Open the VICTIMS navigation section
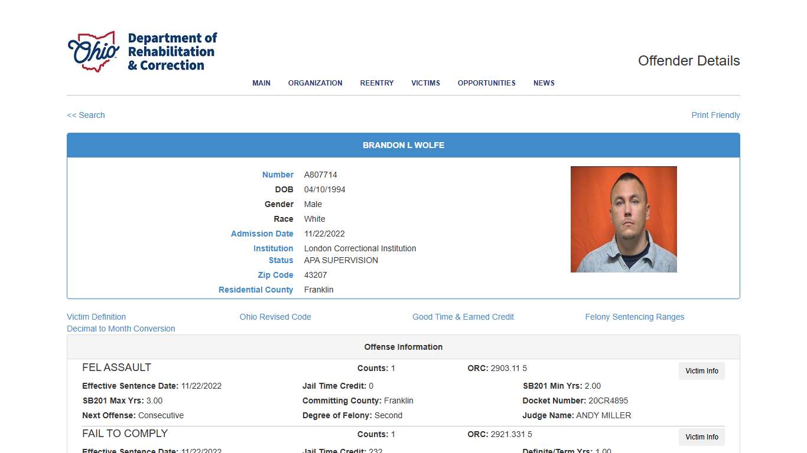The image size is (807, 453). click(425, 83)
